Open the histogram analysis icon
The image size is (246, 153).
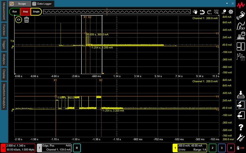coord(241,35)
